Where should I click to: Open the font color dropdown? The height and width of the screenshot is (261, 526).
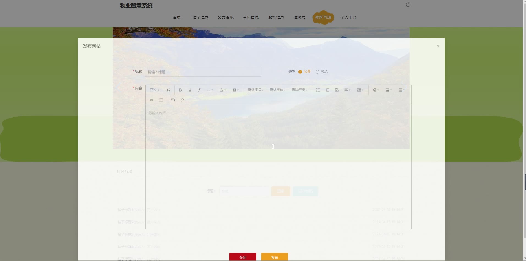point(223,90)
